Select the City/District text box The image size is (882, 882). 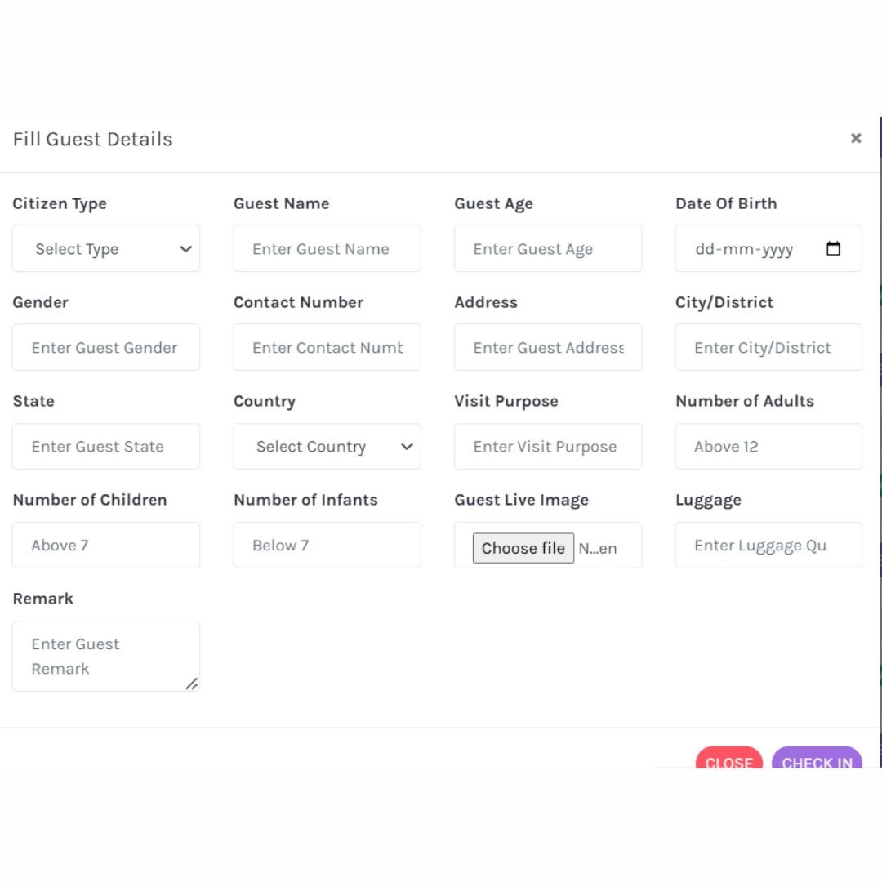click(768, 348)
